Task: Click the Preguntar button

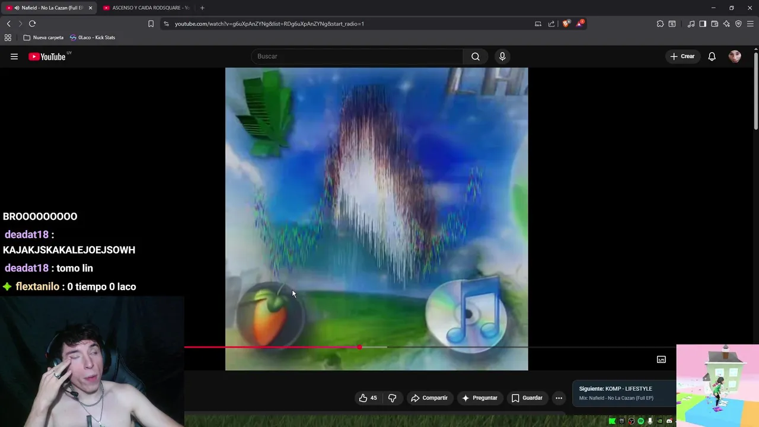Action: [479, 398]
